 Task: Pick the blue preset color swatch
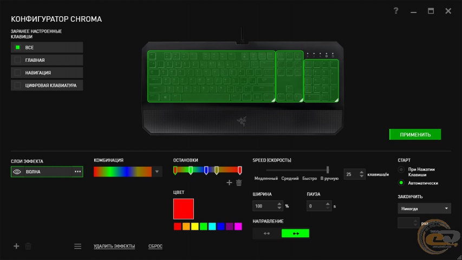[221, 226]
